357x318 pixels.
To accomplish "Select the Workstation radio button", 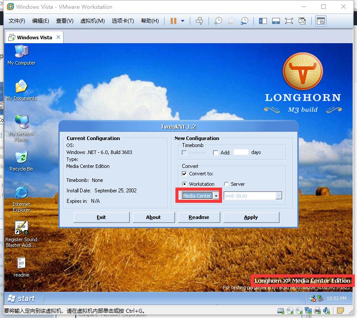I will pos(185,184).
